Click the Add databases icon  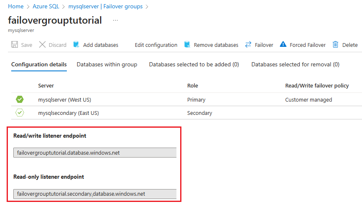tap(76, 45)
